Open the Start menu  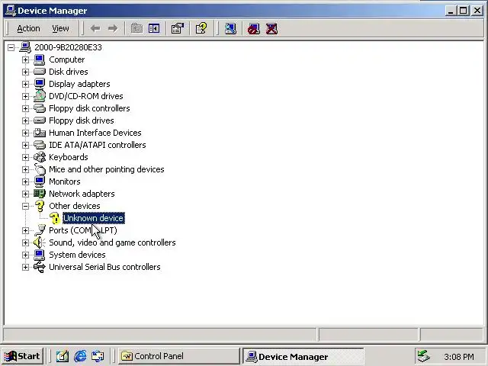(x=22, y=356)
